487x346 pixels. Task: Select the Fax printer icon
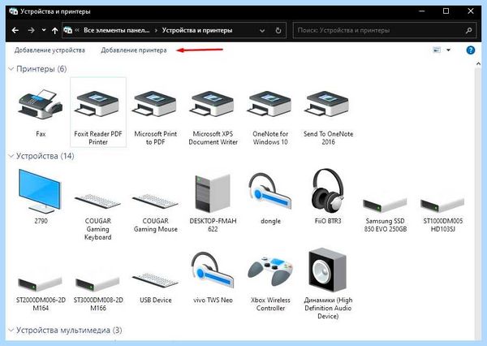coord(41,105)
